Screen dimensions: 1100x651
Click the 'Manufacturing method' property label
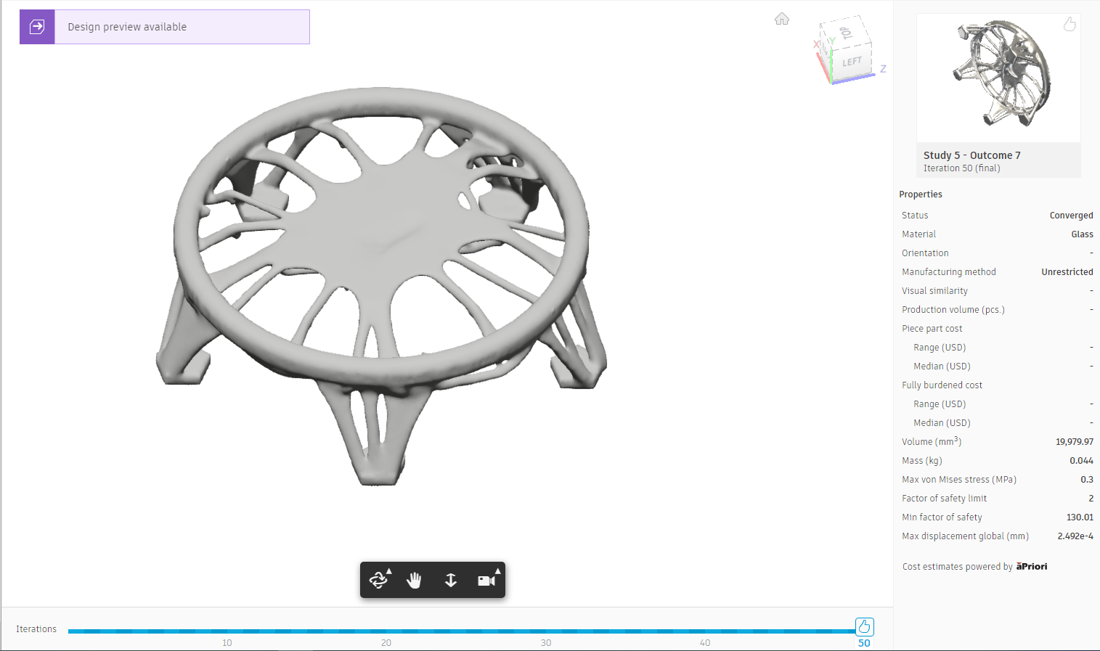tap(949, 272)
